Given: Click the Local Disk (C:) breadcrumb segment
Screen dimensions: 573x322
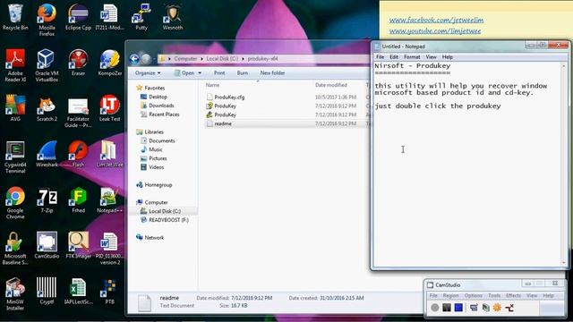Looking at the screenshot, I should tap(222, 59).
